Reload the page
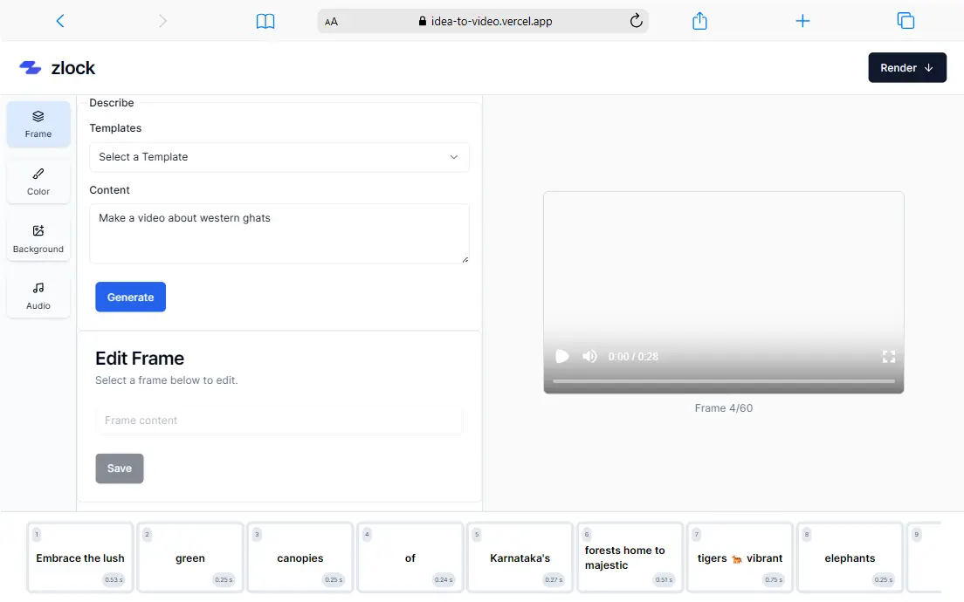 pos(637,21)
